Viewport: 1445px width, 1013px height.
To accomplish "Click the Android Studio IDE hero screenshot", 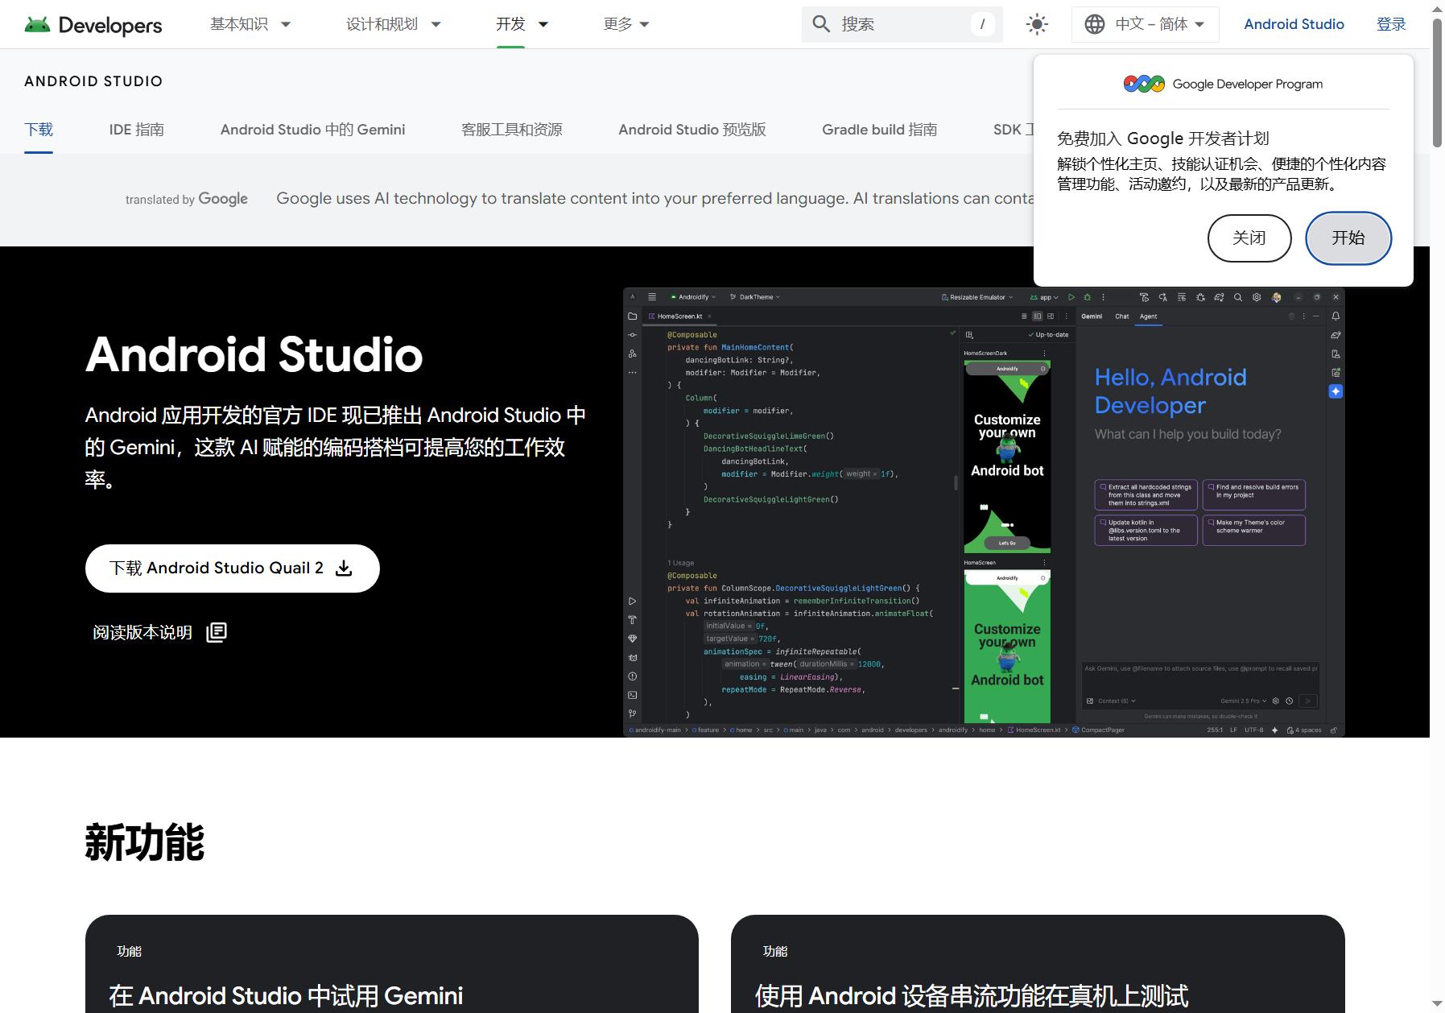I will click(x=984, y=512).
